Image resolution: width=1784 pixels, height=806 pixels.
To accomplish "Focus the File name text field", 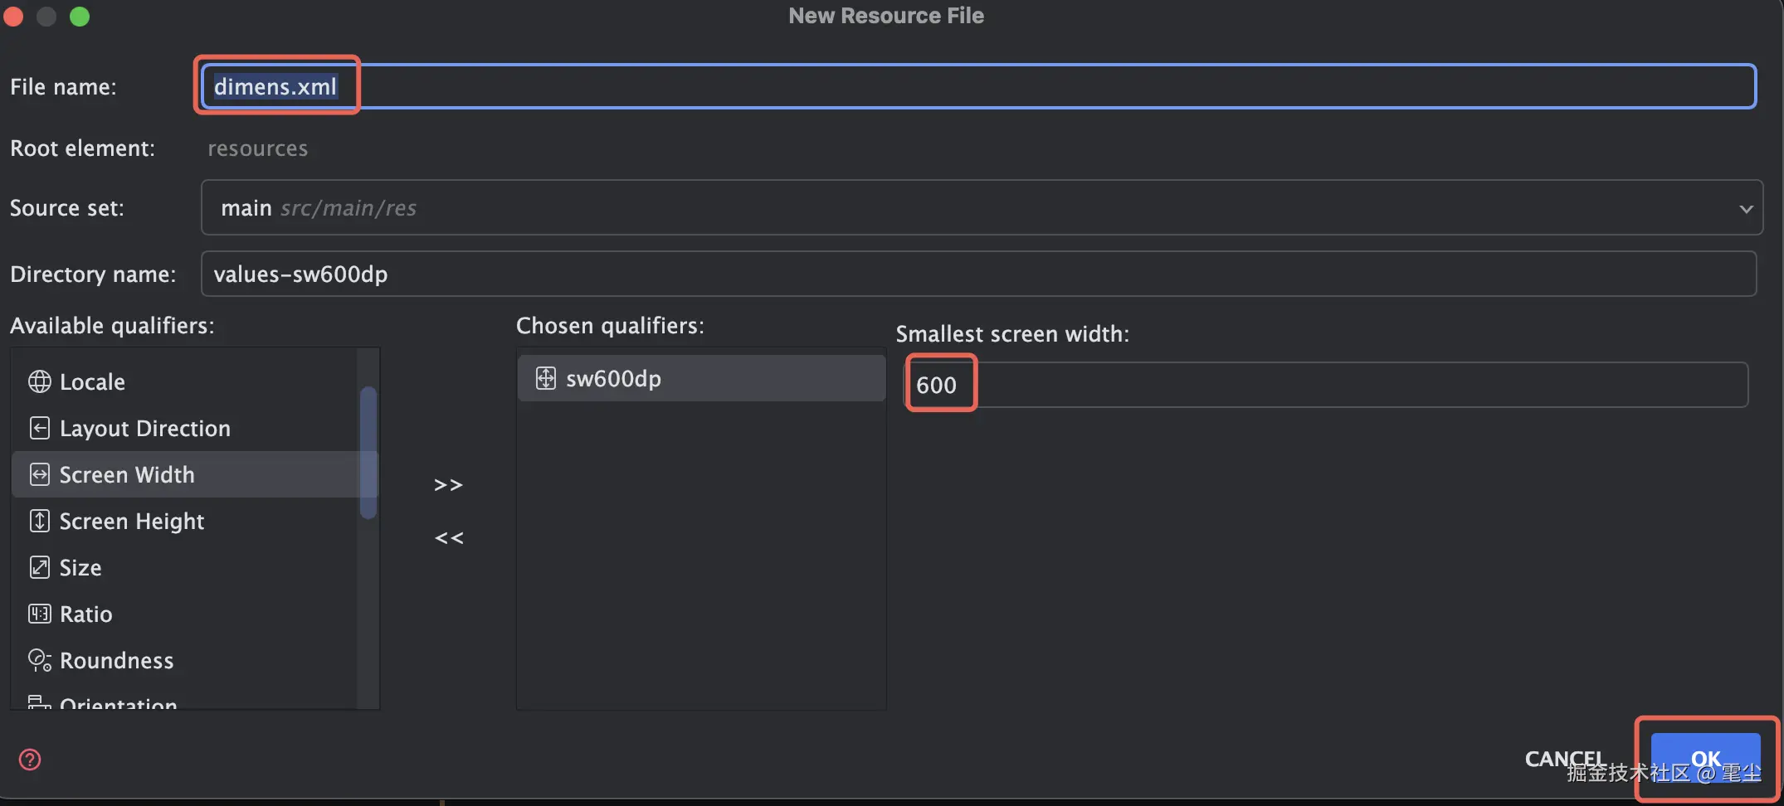I will pyautogui.click(x=996, y=86).
